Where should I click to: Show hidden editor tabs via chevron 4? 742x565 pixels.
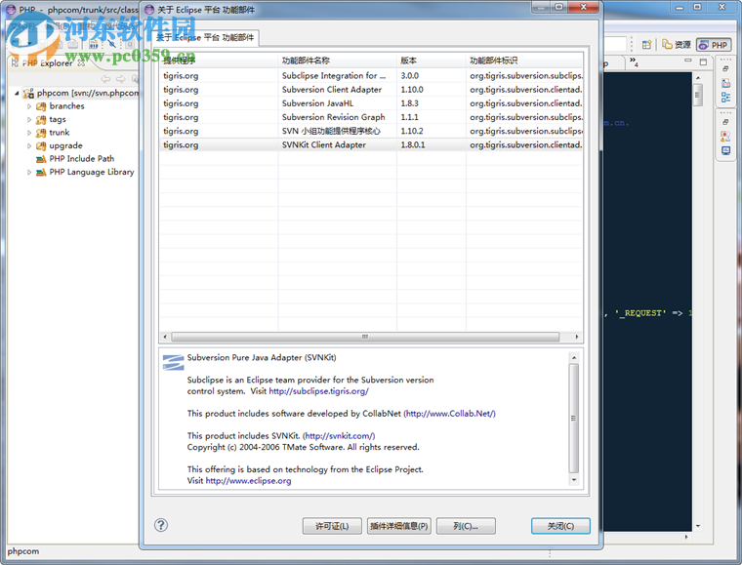[x=634, y=61]
